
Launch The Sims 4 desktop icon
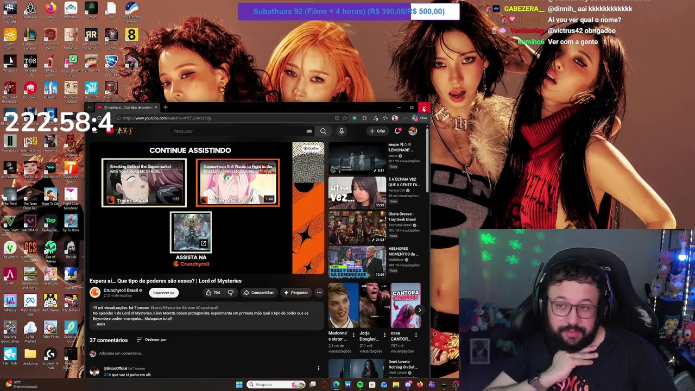10,250
